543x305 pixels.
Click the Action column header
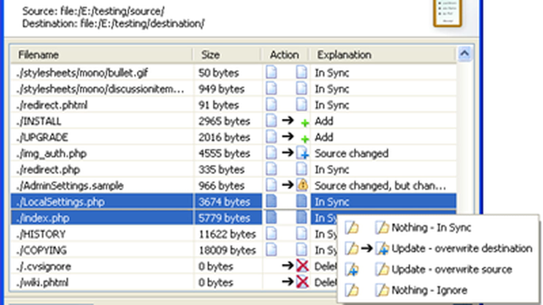(285, 55)
